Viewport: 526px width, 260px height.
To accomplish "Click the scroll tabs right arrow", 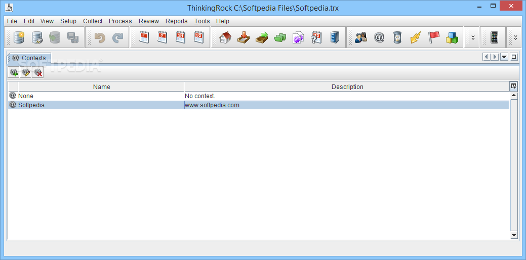I will point(495,57).
